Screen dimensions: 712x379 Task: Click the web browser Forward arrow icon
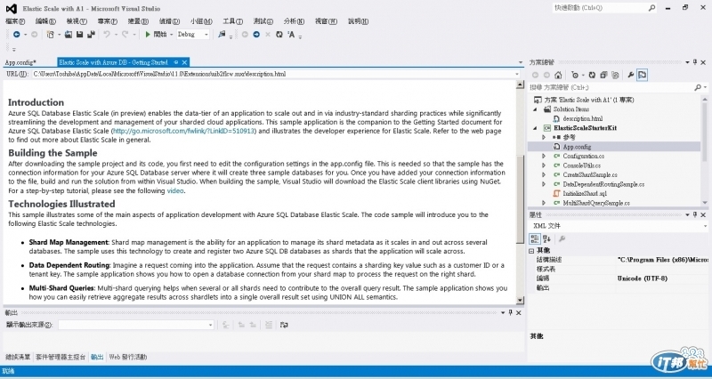(256, 35)
